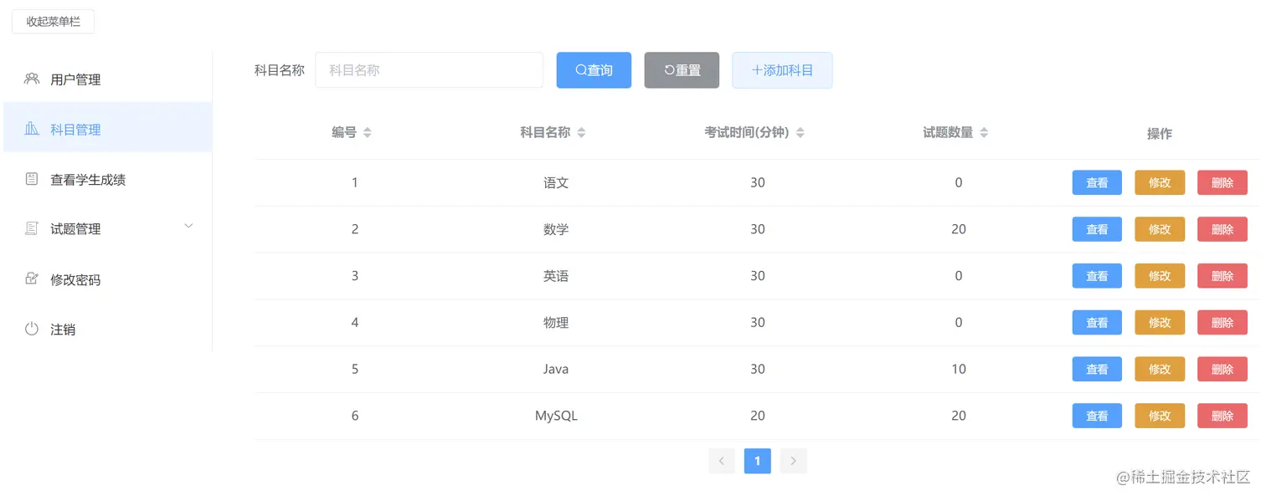1266x501 pixels.
Task: Click the 数学 subject name cell
Action: (556, 229)
